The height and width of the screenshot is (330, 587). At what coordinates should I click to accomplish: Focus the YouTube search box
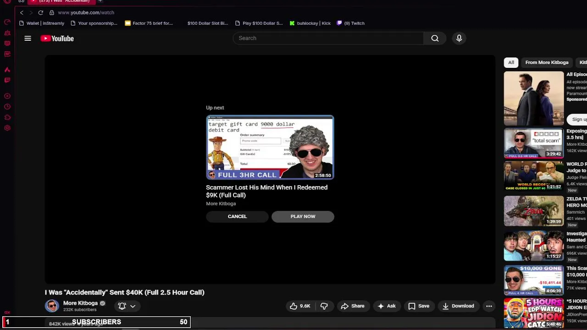(328, 38)
